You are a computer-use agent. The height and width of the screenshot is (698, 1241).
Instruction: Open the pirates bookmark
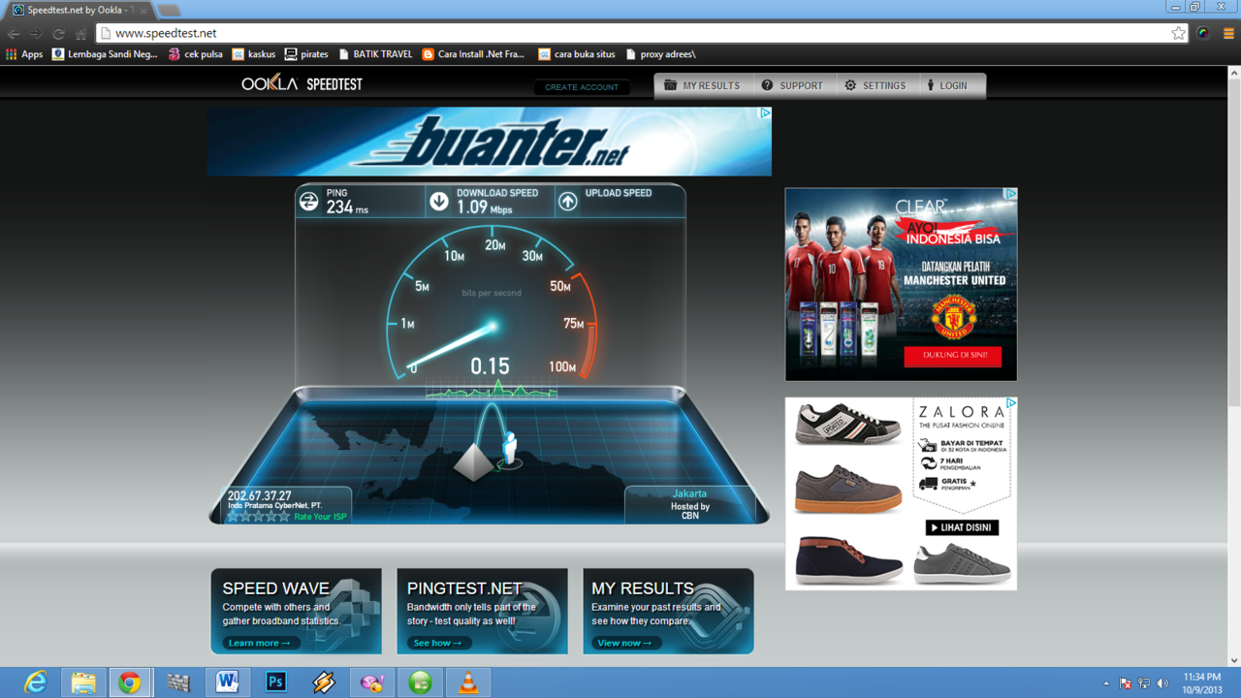[306, 54]
